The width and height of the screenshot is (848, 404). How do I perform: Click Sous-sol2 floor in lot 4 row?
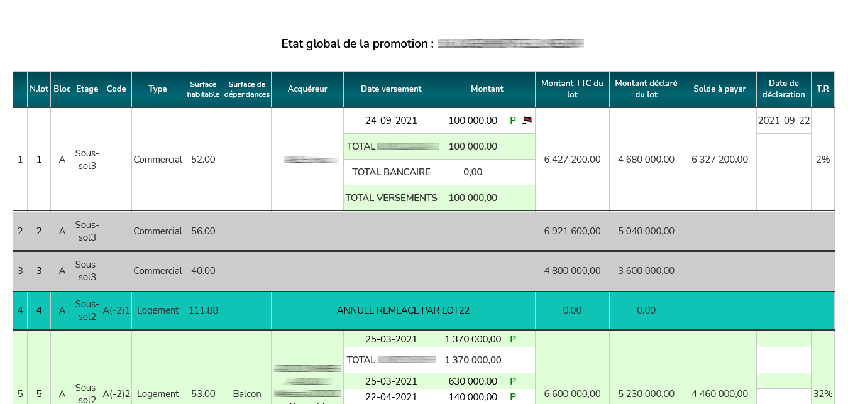pyautogui.click(x=87, y=310)
